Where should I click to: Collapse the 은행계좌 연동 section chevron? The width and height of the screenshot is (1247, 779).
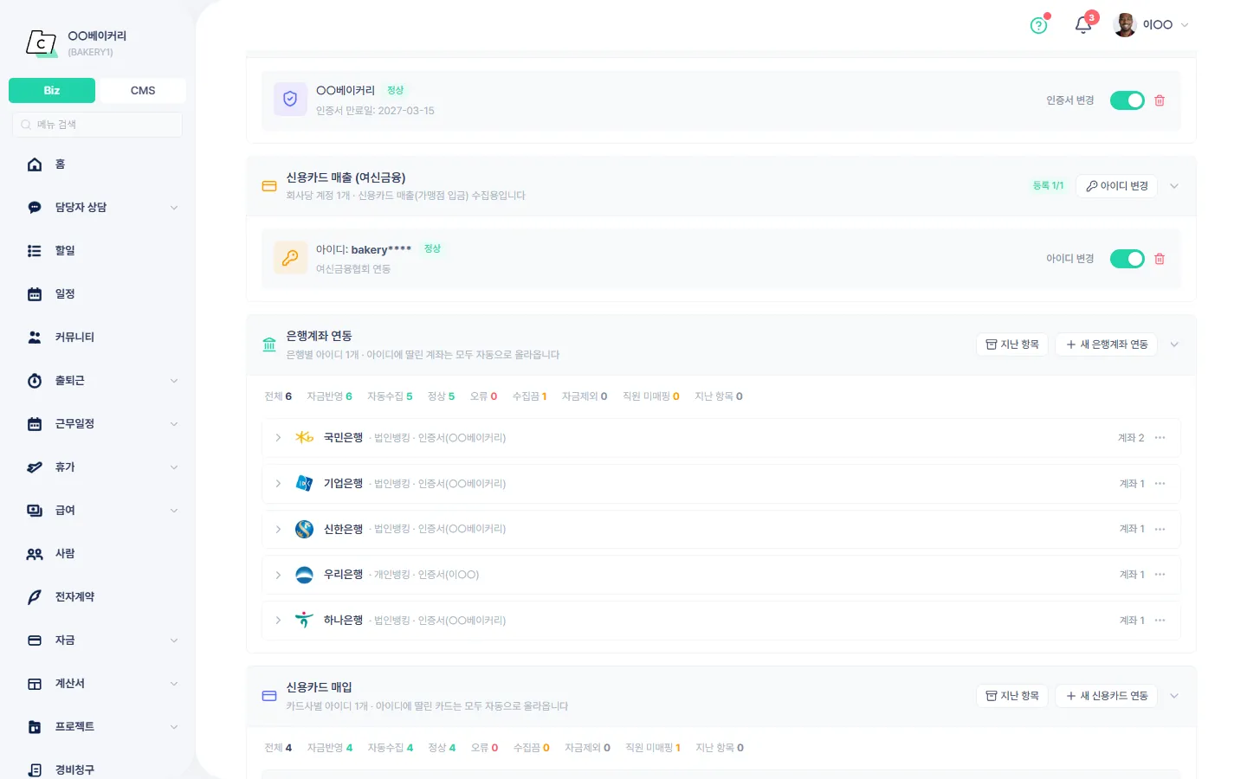1174,344
